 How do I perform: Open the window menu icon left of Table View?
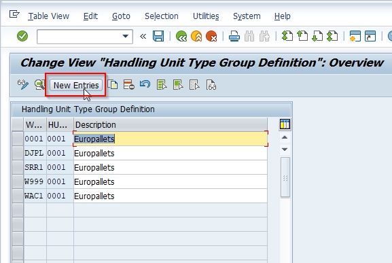(x=14, y=14)
